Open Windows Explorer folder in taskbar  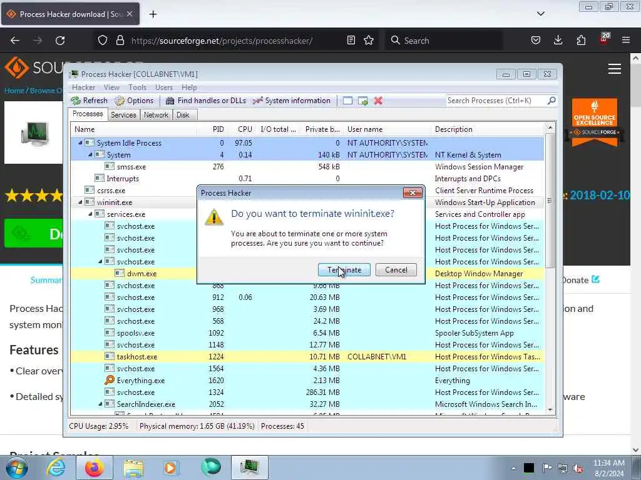click(x=133, y=467)
